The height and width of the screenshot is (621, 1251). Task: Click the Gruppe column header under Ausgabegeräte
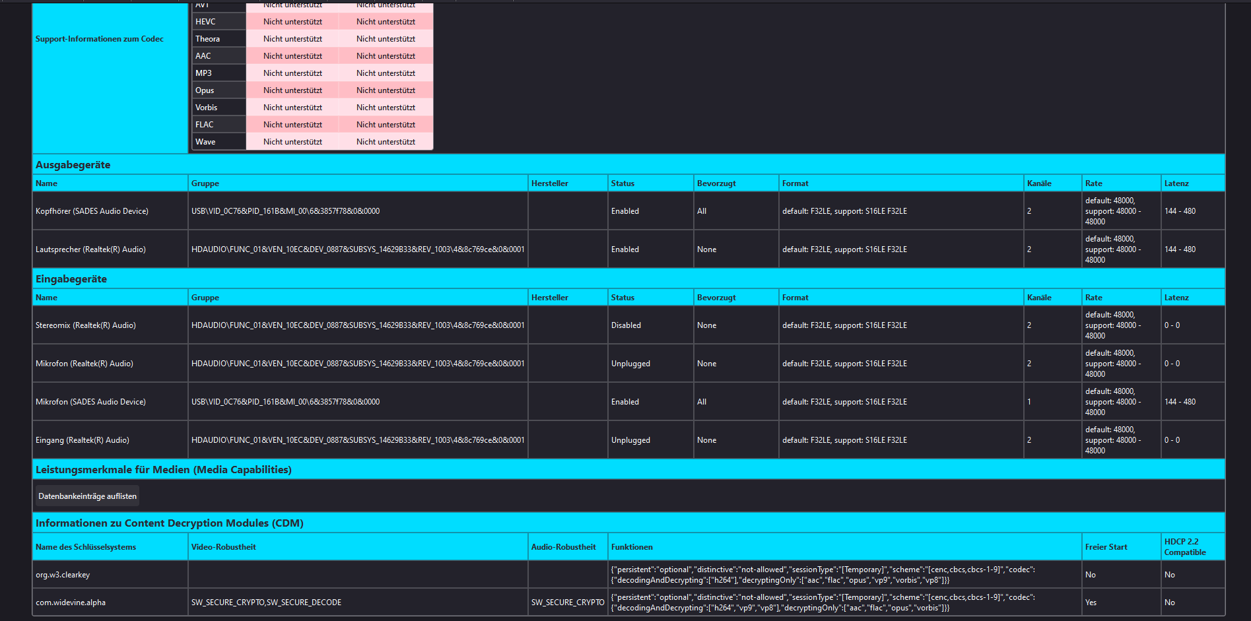click(205, 183)
